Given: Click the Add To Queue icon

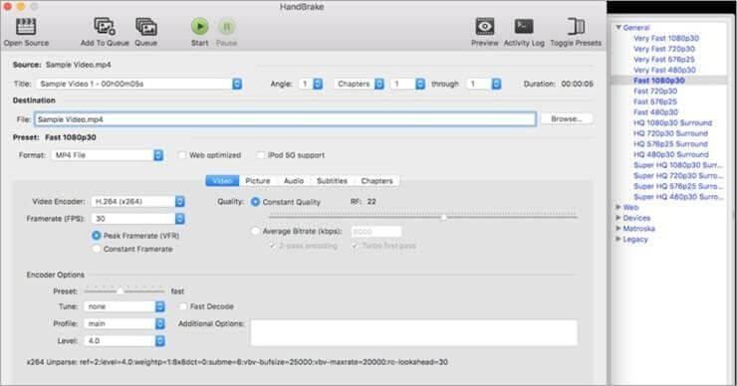Looking at the screenshot, I should point(105,27).
